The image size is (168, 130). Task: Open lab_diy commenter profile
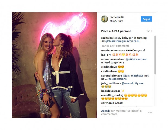click(x=106, y=55)
